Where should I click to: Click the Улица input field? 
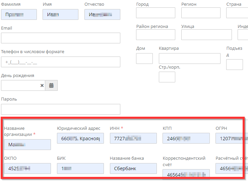(x=206, y=35)
